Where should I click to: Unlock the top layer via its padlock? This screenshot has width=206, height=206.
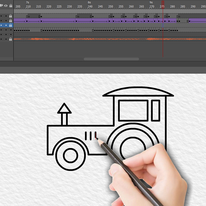(x=11, y=16)
